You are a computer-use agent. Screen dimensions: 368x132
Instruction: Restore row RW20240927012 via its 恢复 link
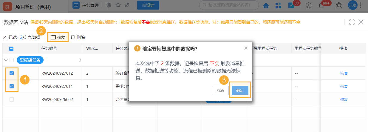pyautogui.click(x=344, y=73)
